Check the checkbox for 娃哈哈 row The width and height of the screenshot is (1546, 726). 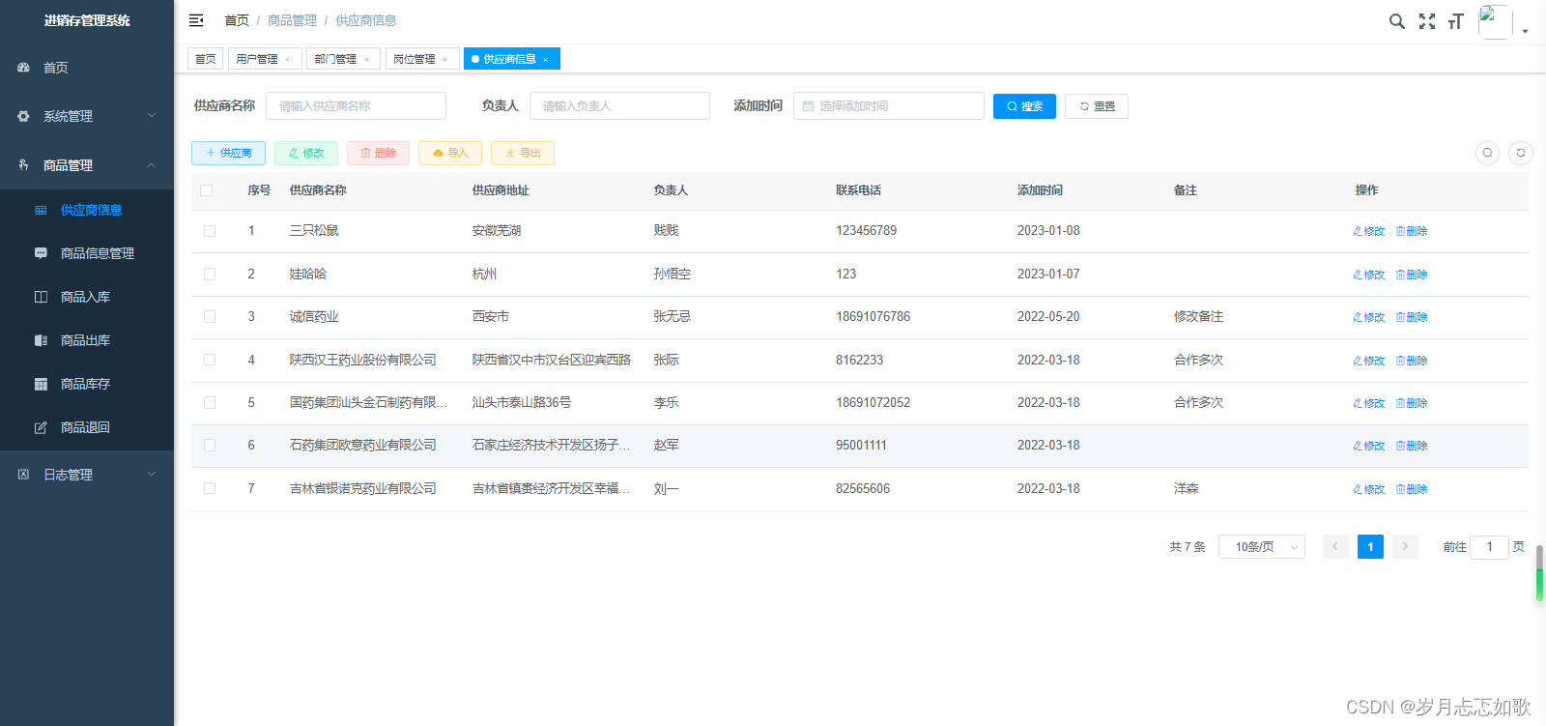click(x=210, y=275)
